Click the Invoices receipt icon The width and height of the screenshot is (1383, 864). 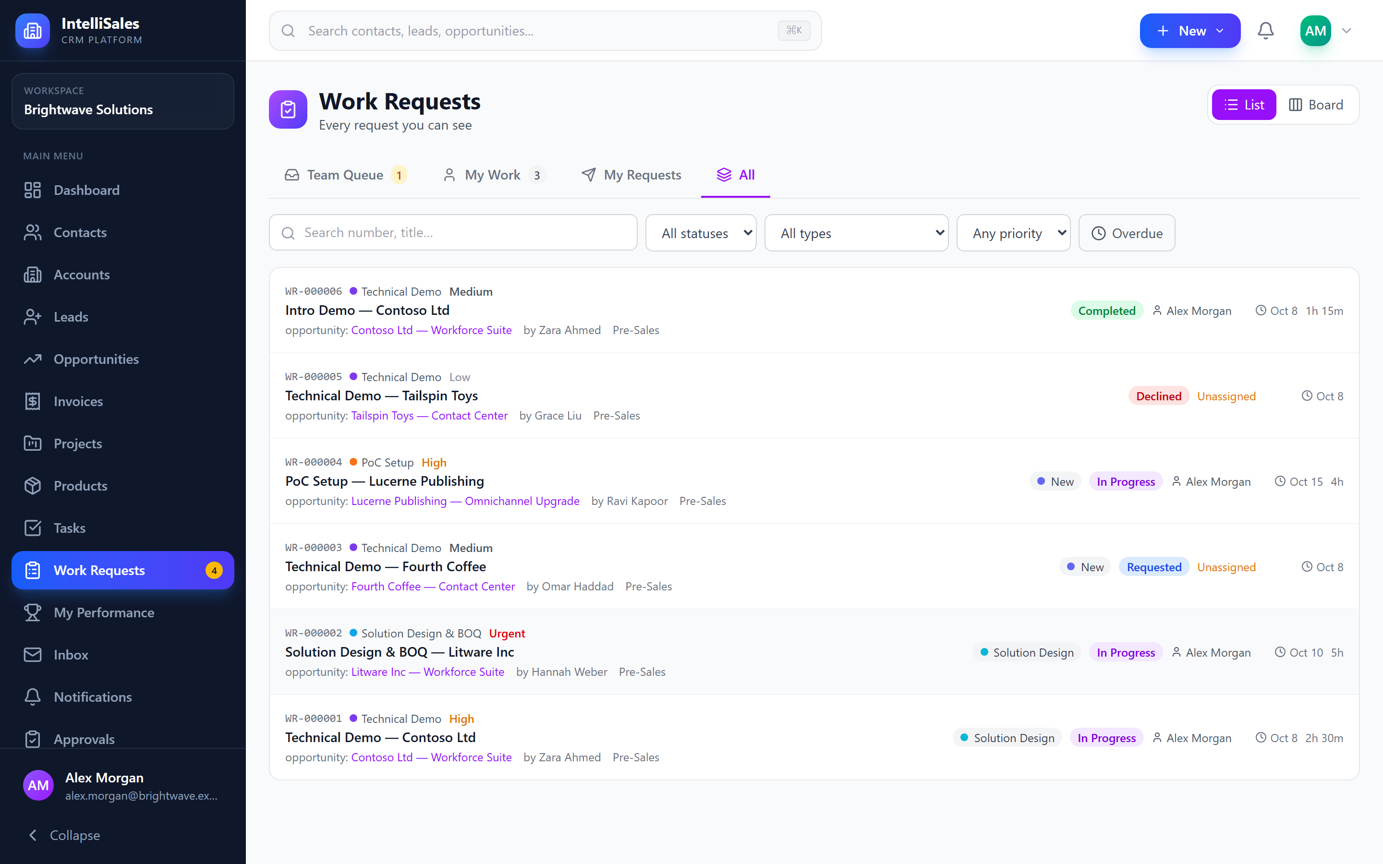click(x=33, y=402)
